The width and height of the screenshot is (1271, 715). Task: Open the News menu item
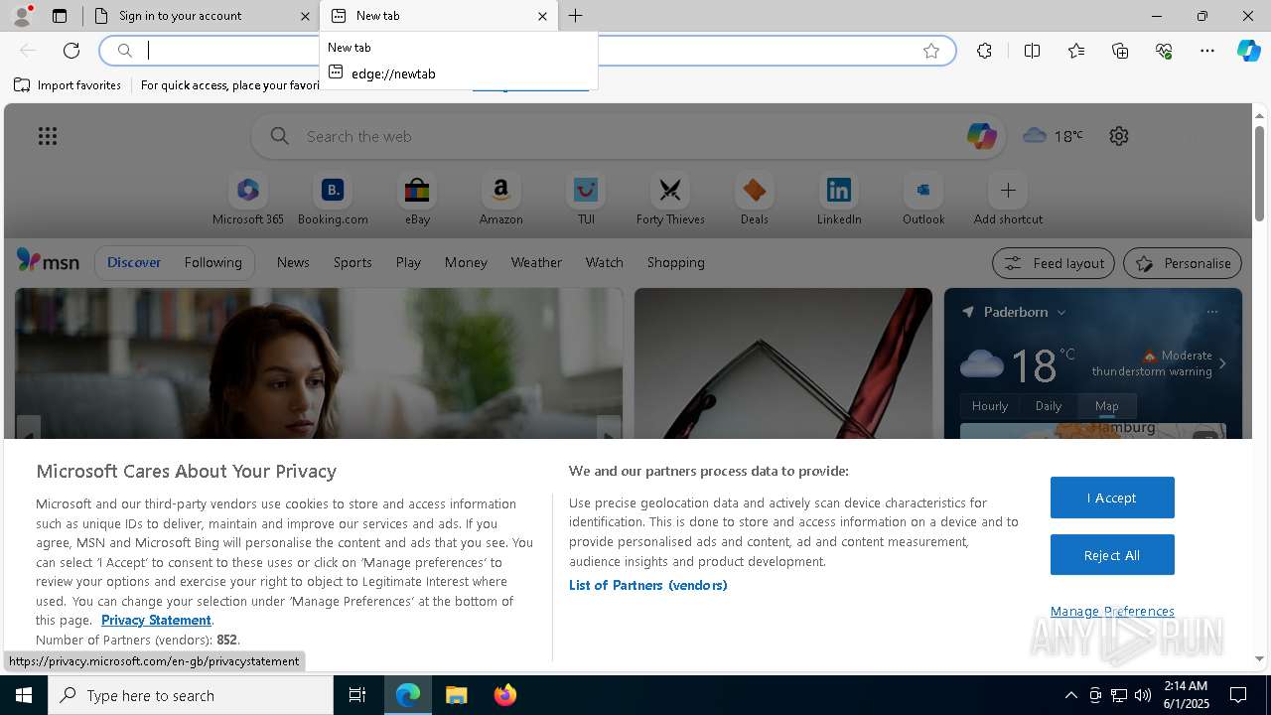[293, 262]
